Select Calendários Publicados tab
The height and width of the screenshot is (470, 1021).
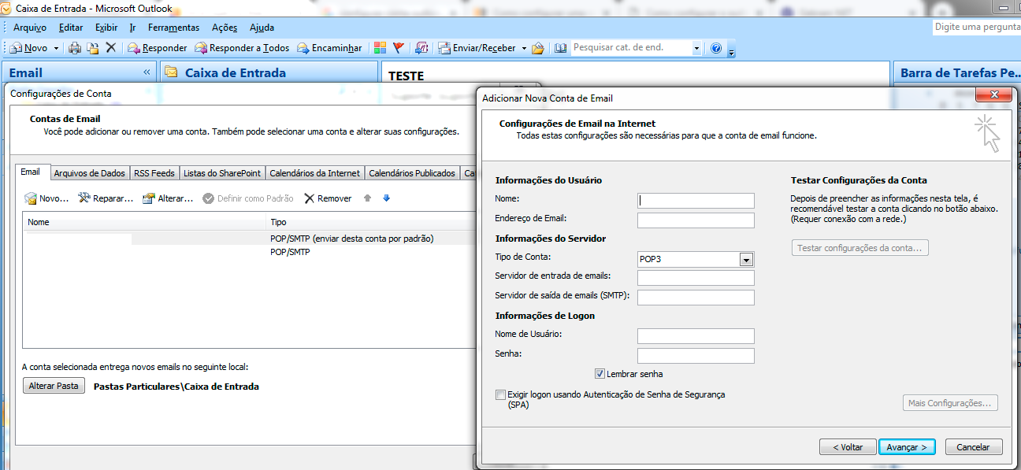412,173
